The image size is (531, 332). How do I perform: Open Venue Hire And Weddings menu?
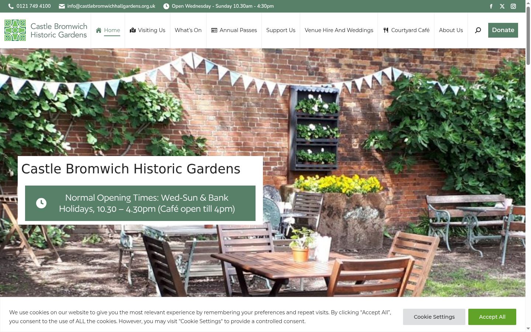coord(339,30)
